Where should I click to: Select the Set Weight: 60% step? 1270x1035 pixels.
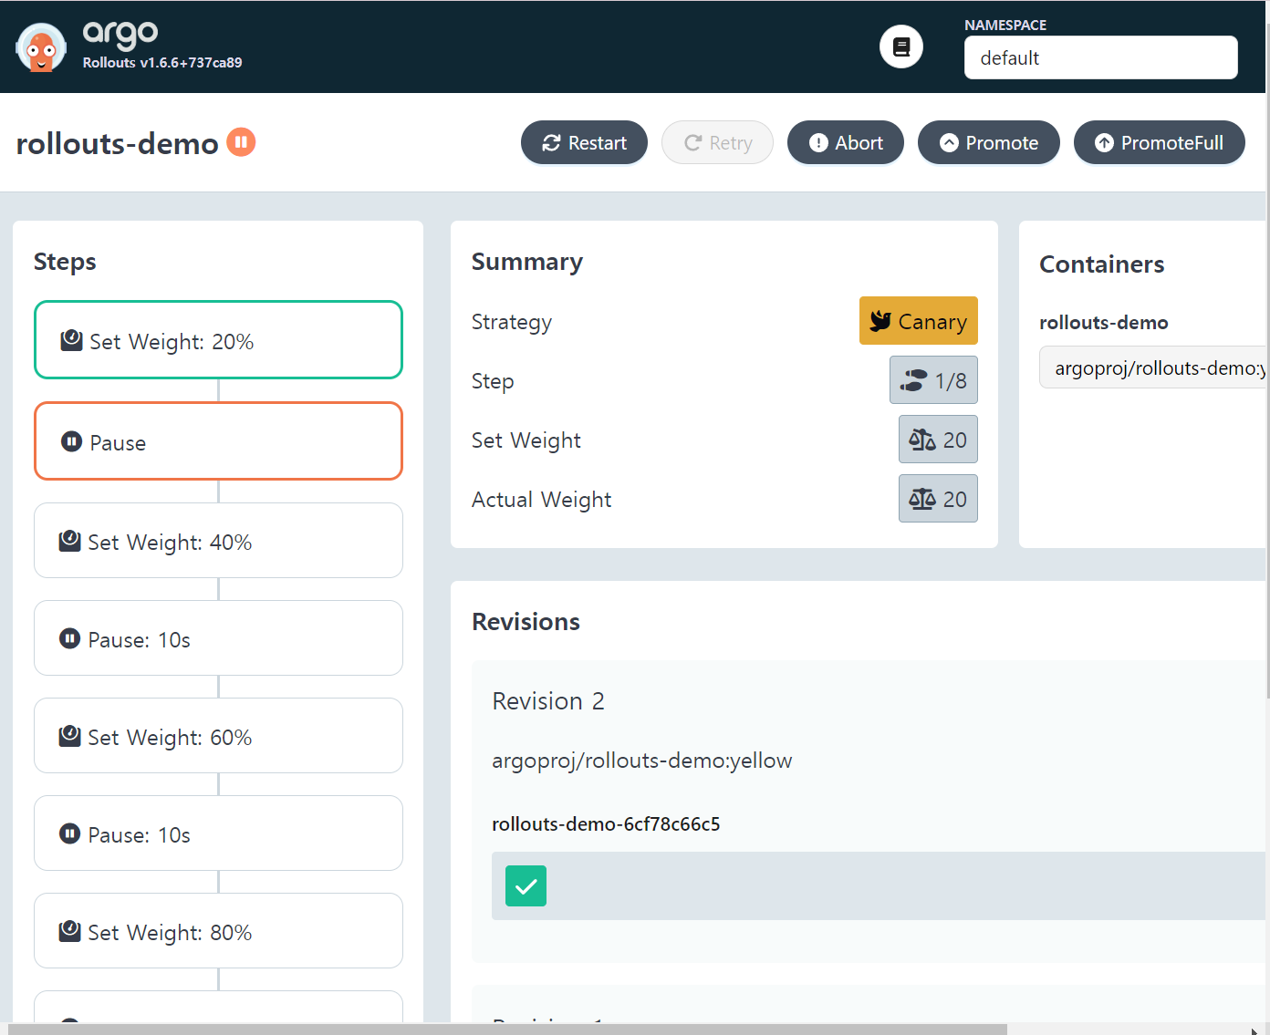[218, 736]
